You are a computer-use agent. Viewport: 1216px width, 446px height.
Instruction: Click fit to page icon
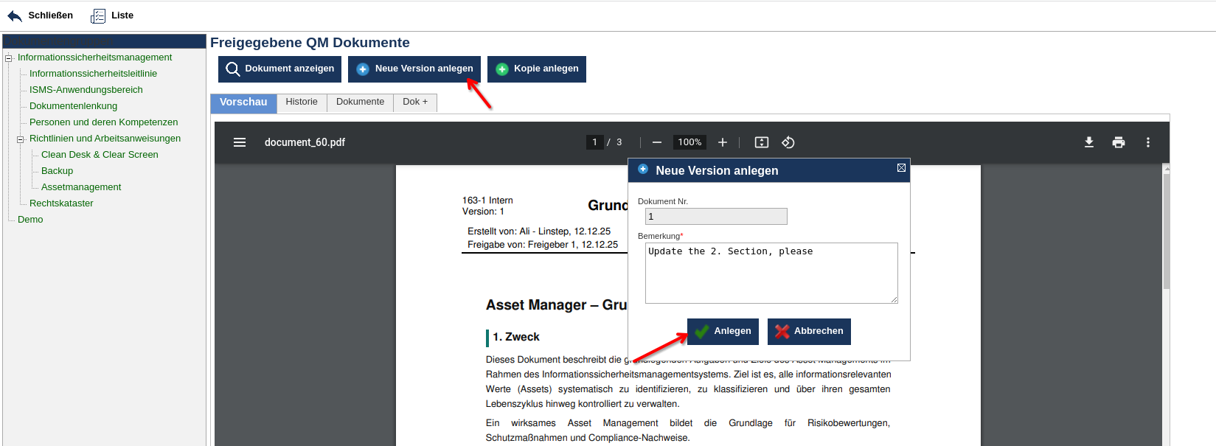pyautogui.click(x=761, y=142)
